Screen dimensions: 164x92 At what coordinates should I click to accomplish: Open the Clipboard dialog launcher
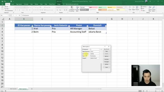[x=13, y=13]
